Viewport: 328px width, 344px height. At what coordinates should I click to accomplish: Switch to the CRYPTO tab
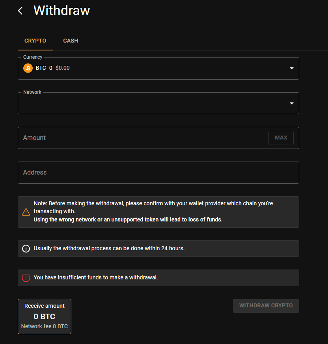point(35,41)
